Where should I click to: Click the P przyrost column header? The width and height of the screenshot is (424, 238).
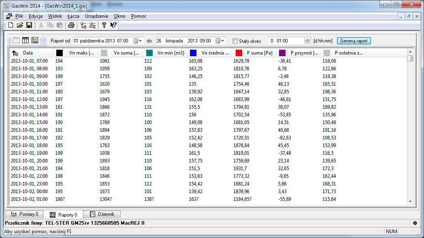(298, 53)
